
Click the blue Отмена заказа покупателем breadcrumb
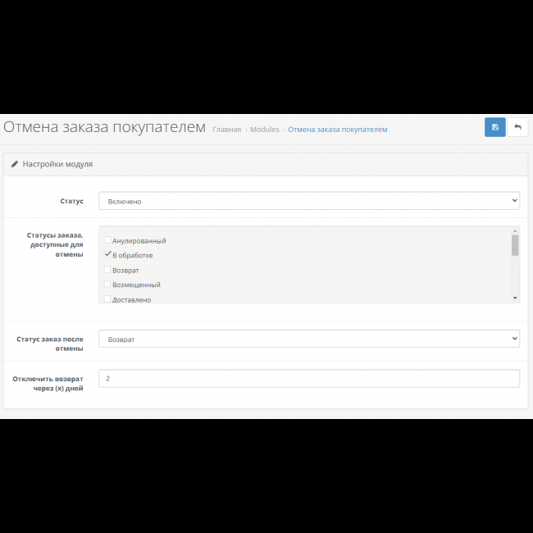[337, 130]
